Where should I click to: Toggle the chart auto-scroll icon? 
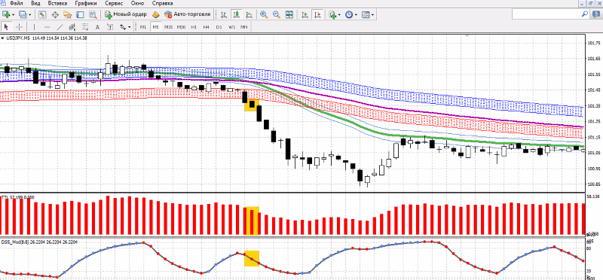[x=305, y=14]
